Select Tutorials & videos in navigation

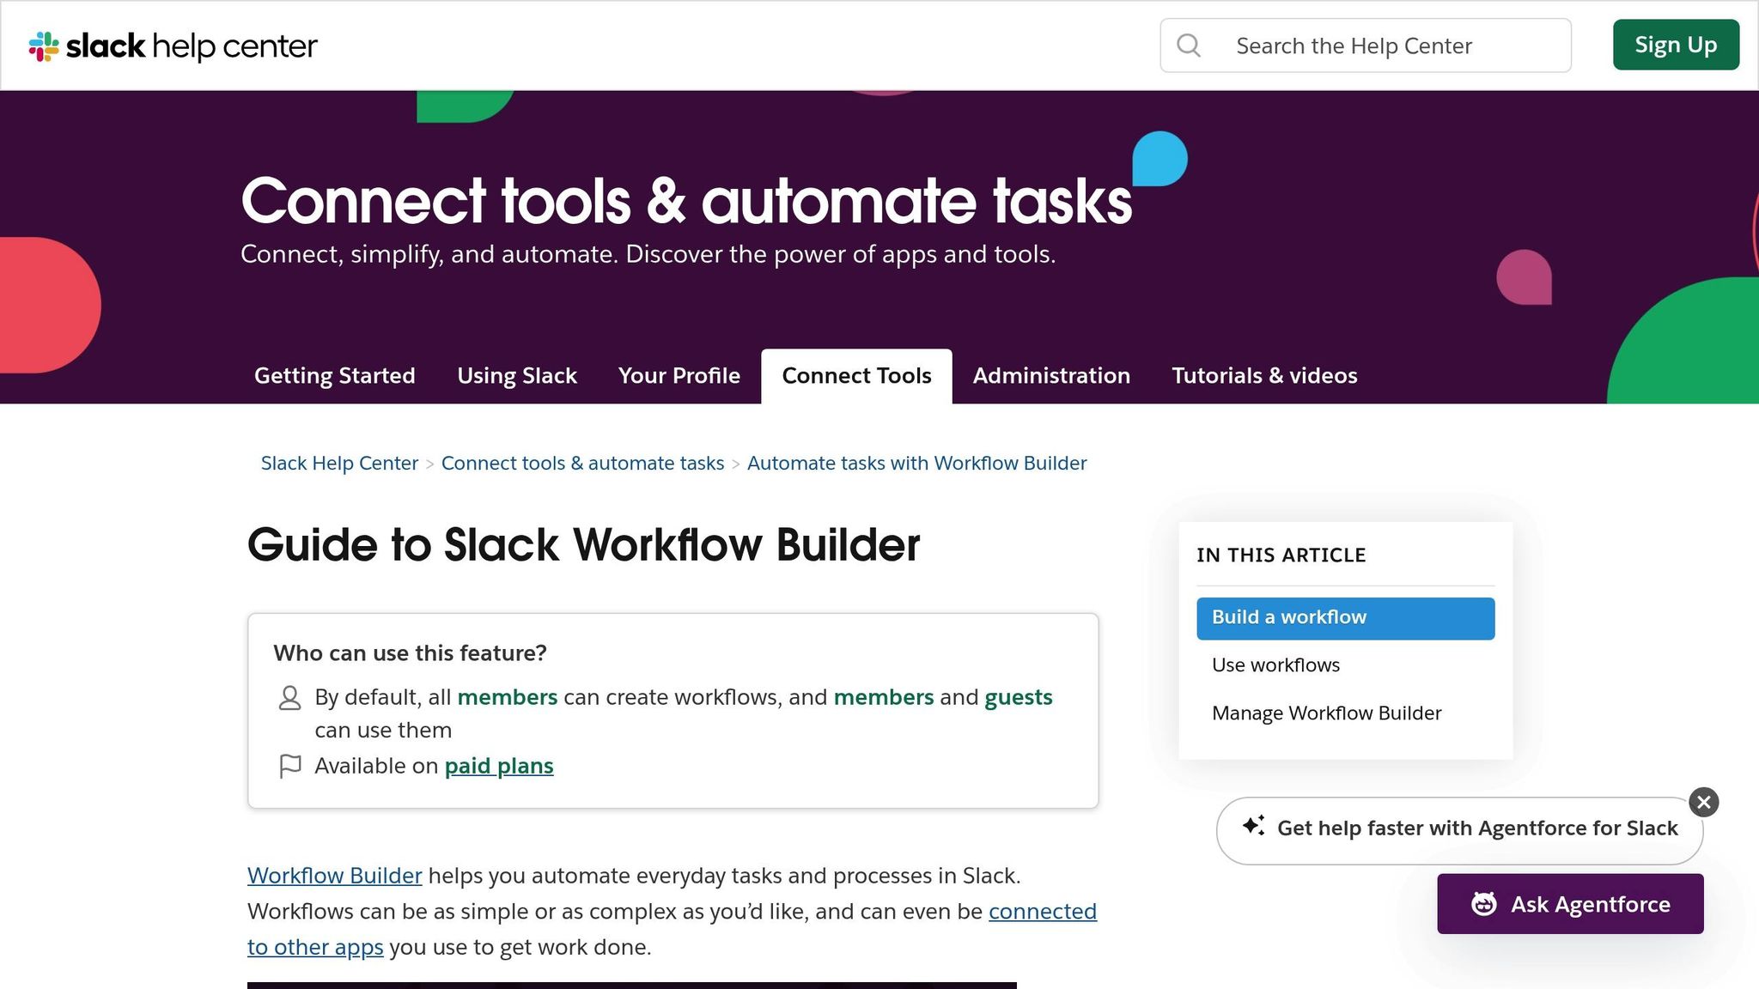[x=1264, y=375]
